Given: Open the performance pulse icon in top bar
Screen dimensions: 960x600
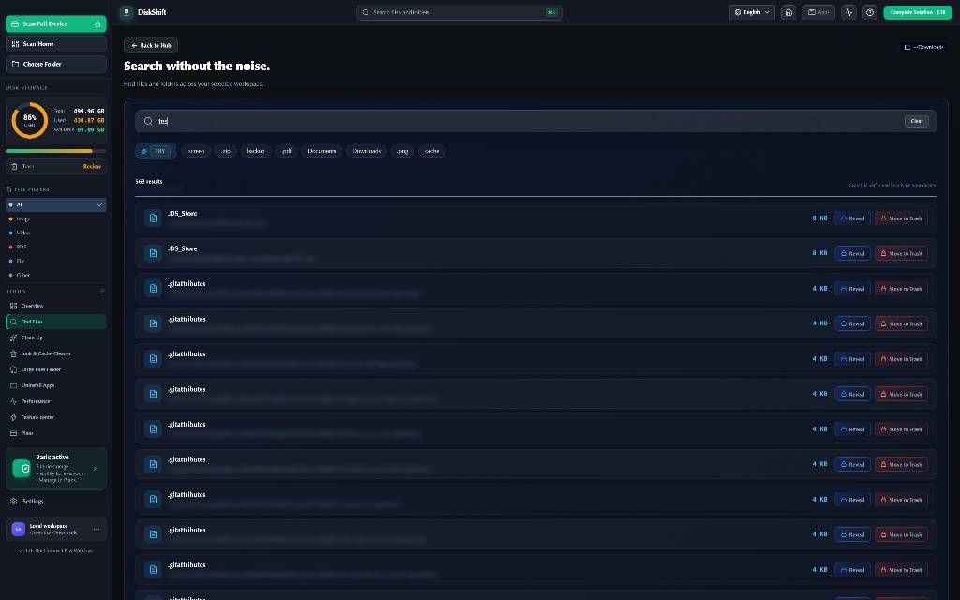Looking at the screenshot, I should (848, 12).
